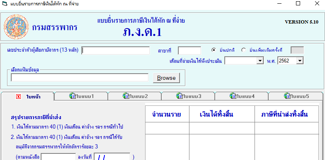Close the application window
The width and height of the screenshot is (325, 160).
coord(317,3)
